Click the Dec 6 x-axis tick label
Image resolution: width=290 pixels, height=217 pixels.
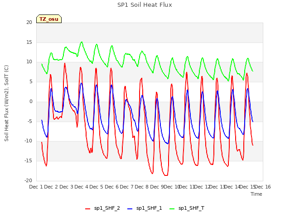coord(111,187)
